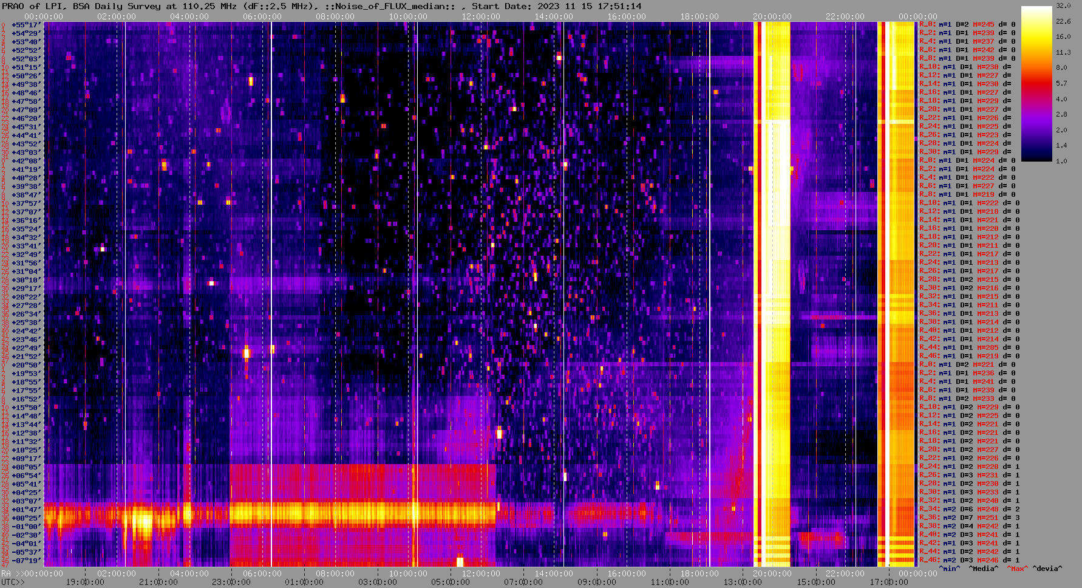Click UTC axis label 21:00:00
The width and height of the screenshot is (1082, 588).
click(x=158, y=582)
